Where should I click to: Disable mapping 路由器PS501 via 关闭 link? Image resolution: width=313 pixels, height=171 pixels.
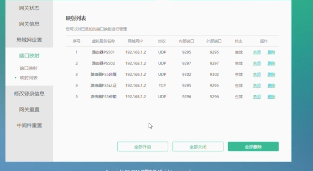click(257, 52)
